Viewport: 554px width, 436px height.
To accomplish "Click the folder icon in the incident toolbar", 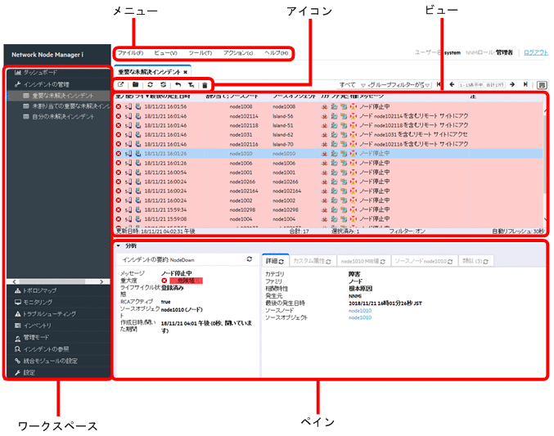I will (x=135, y=85).
